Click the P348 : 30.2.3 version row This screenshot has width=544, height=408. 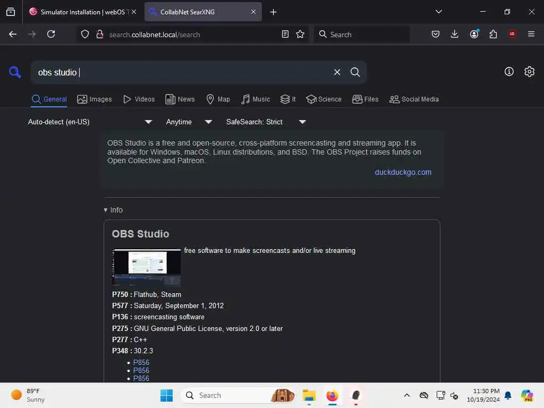(x=132, y=351)
